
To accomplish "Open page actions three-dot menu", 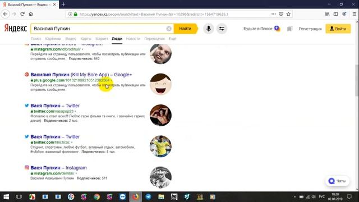I will click(x=273, y=14).
